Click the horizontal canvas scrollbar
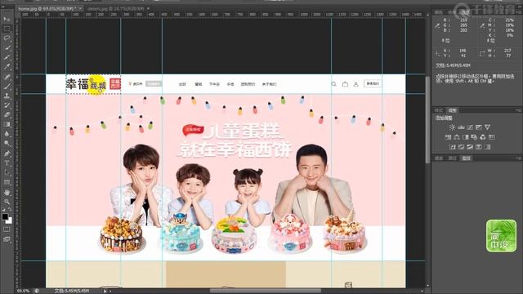 pos(265,291)
